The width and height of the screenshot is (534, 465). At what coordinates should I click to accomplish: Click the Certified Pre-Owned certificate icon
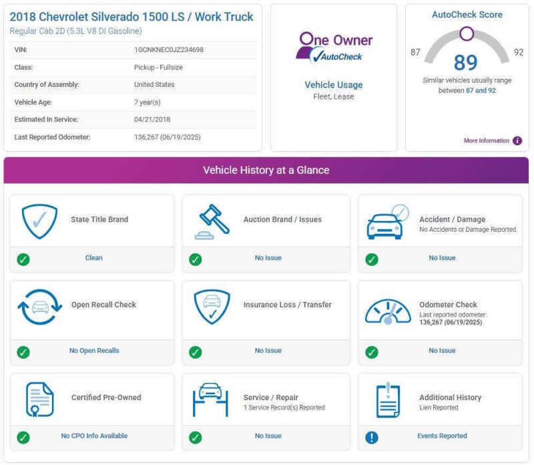(x=39, y=400)
